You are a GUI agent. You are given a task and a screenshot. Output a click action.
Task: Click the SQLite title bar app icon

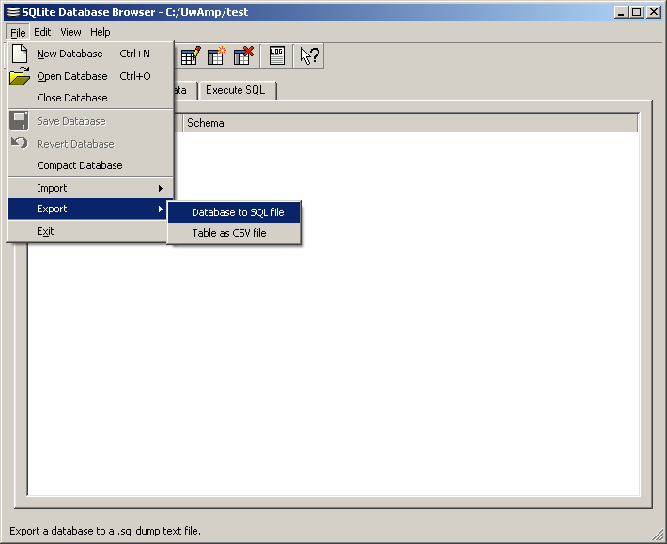pos(13,12)
